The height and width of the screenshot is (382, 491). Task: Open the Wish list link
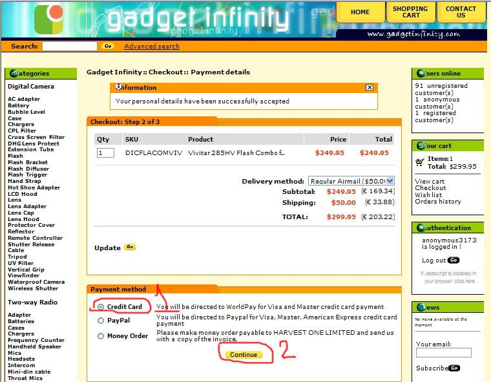428,195
